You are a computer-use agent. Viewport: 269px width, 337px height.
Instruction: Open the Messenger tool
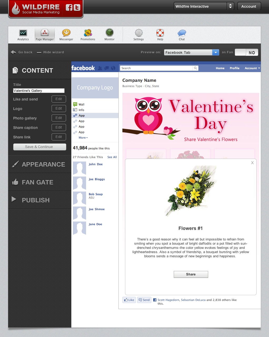coord(66,35)
